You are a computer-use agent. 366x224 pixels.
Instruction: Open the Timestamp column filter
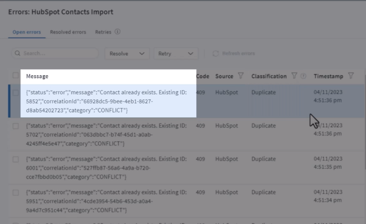click(x=351, y=76)
